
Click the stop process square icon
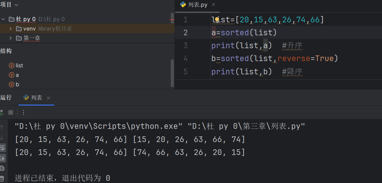click(x=11, y=112)
